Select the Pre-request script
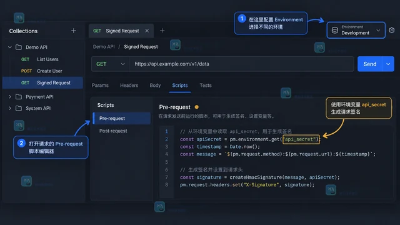This screenshot has height=225, width=400. pyautogui.click(x=122, y=118)
